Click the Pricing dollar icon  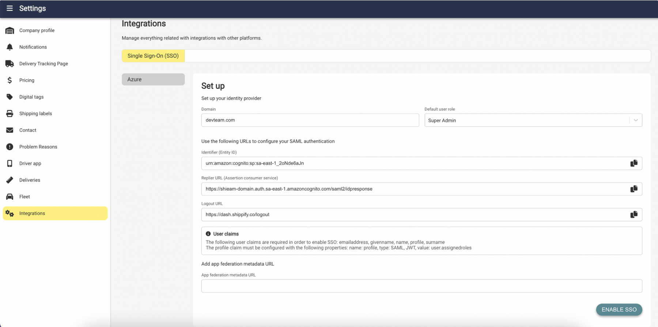coord(10,80)
